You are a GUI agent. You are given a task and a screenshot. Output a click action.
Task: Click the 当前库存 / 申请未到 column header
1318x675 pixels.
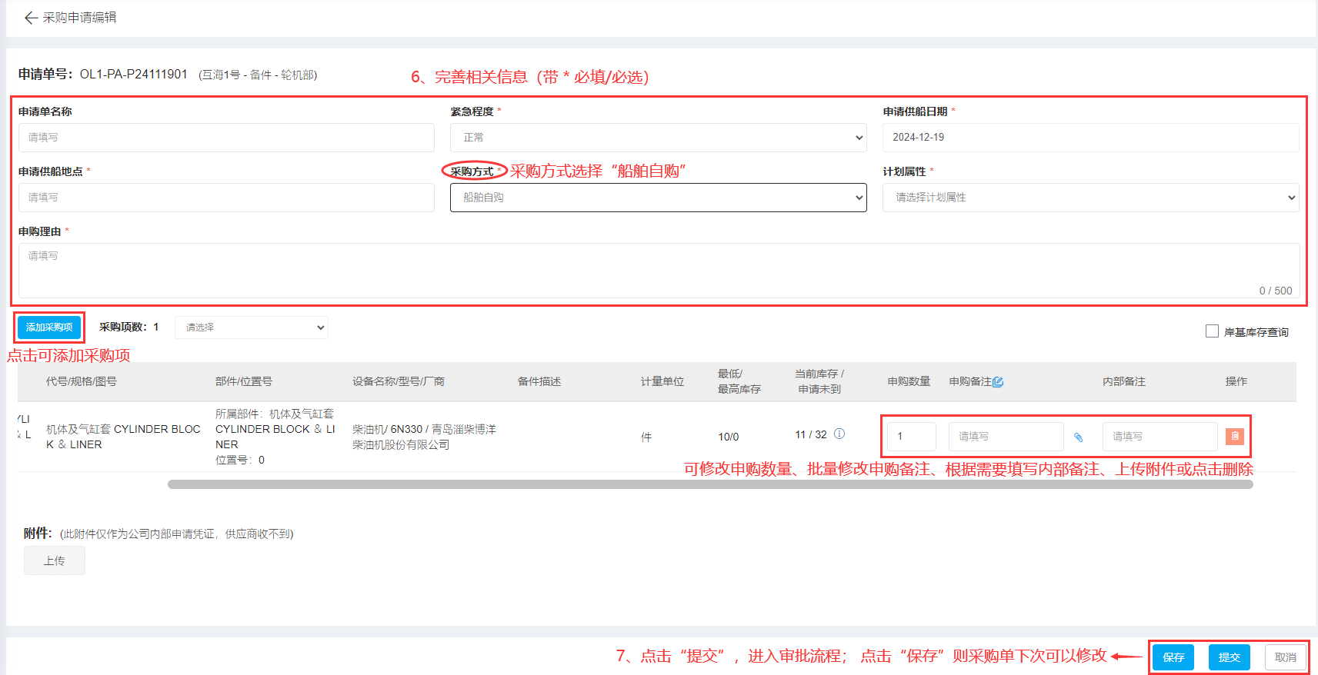[819, 381]
